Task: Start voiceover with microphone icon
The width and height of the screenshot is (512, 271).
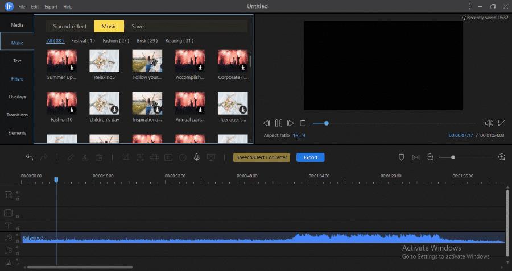Action: [x=197, y=157]
